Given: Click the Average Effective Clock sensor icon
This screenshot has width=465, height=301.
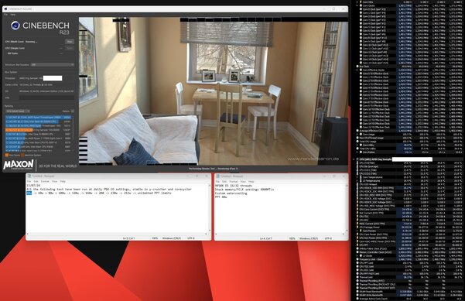Looking at the screenshot, I should (x=357, y=131).
